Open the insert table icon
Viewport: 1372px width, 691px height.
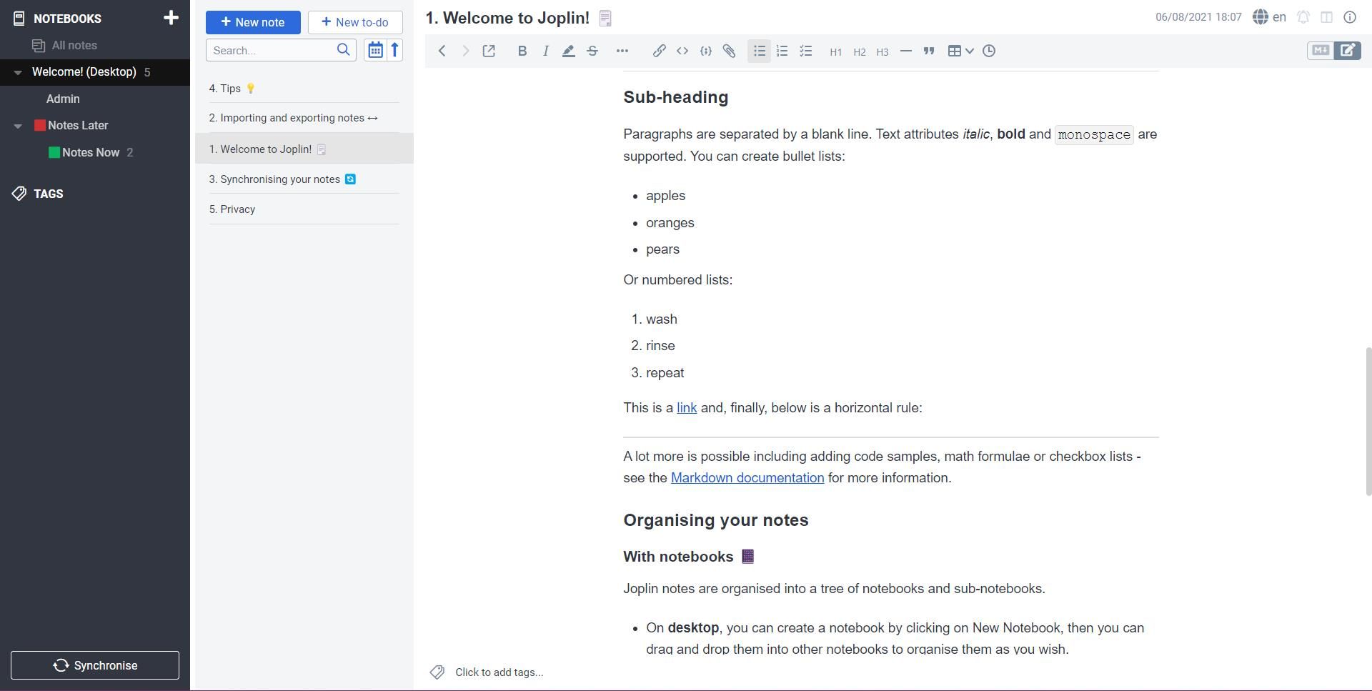tap(955, 51)
